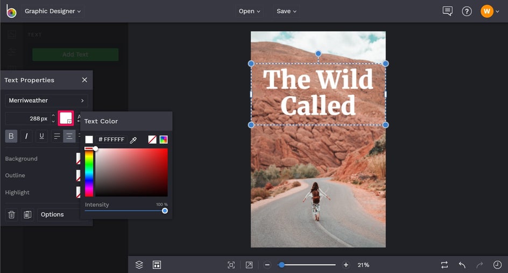Open the Open menu

249,11
